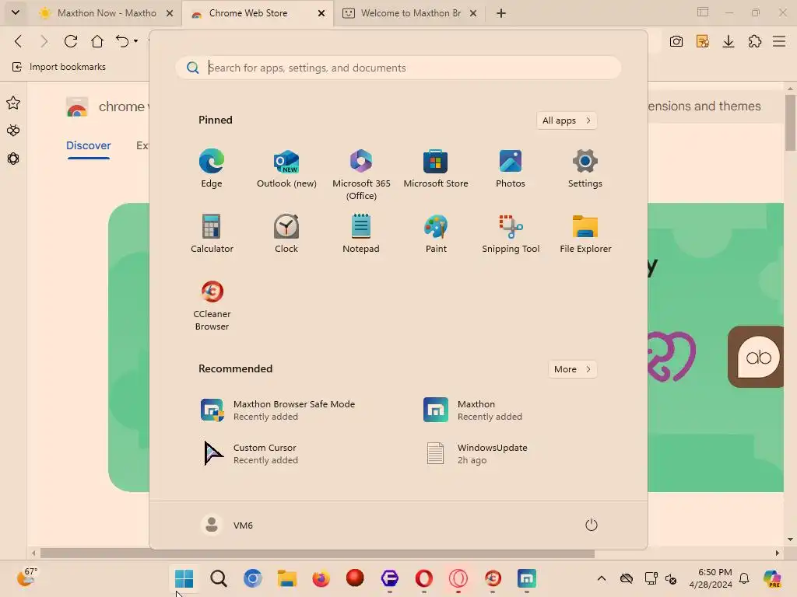Click the horizontal page scrollbar
This screenshot has width=797, height=597.
(x=318, y=553)
